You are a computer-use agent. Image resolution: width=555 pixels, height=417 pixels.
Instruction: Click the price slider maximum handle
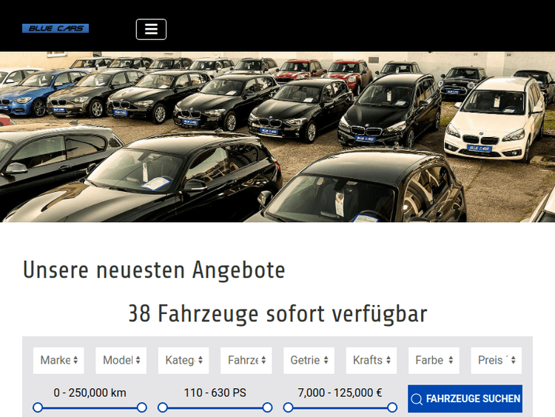pos(392,407)
